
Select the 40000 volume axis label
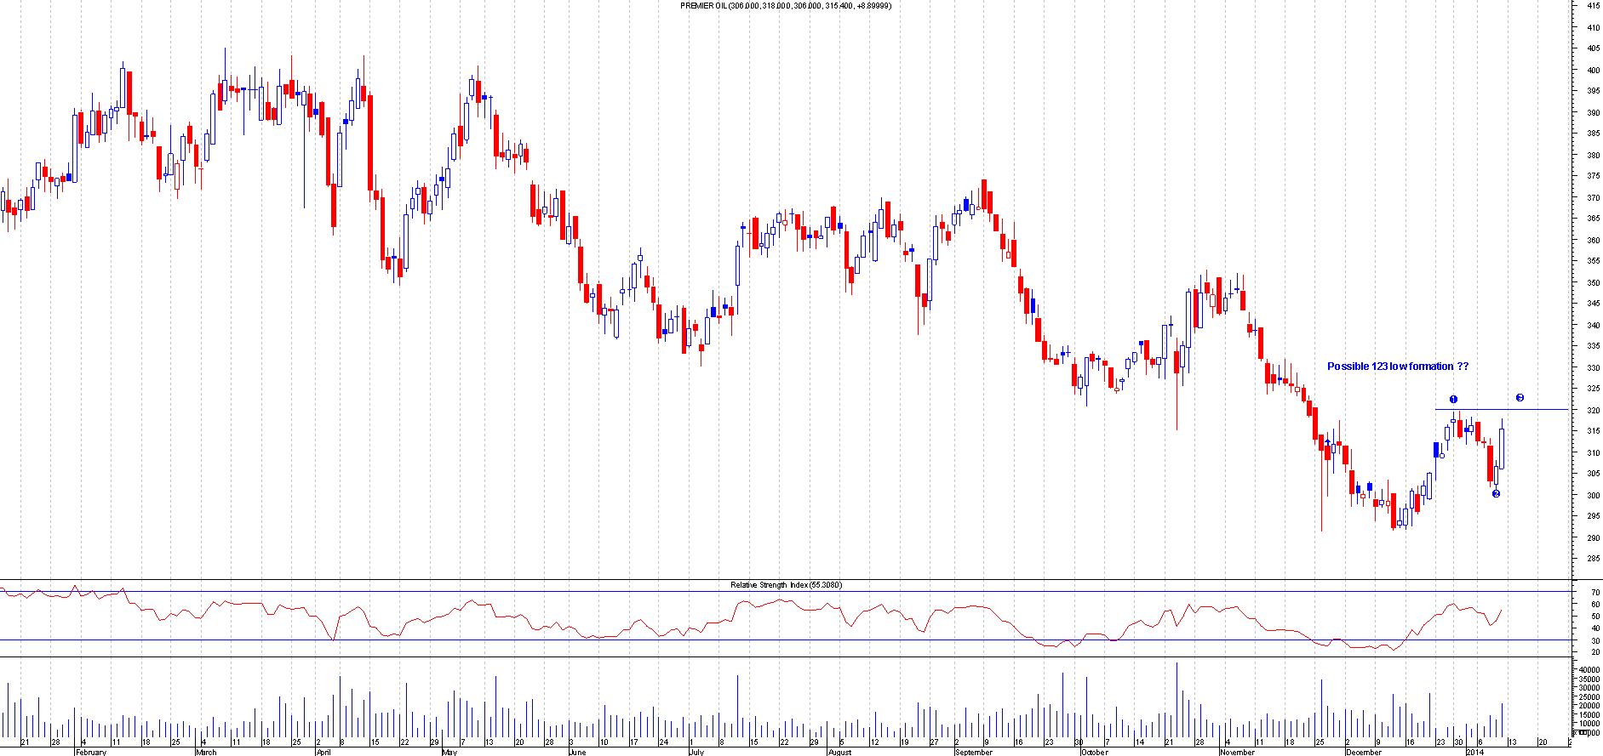point(1589,670)
